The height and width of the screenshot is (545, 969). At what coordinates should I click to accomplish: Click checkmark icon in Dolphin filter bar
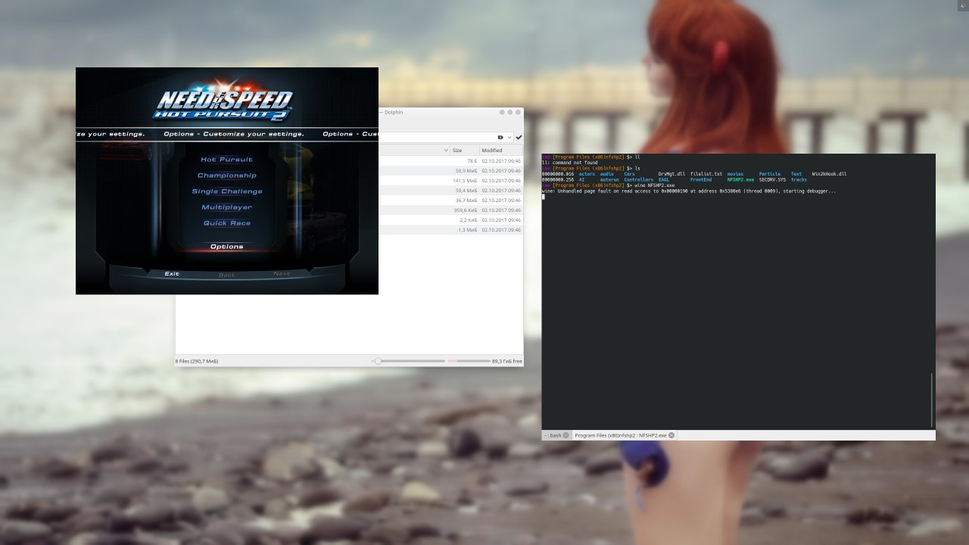[519, 137]
